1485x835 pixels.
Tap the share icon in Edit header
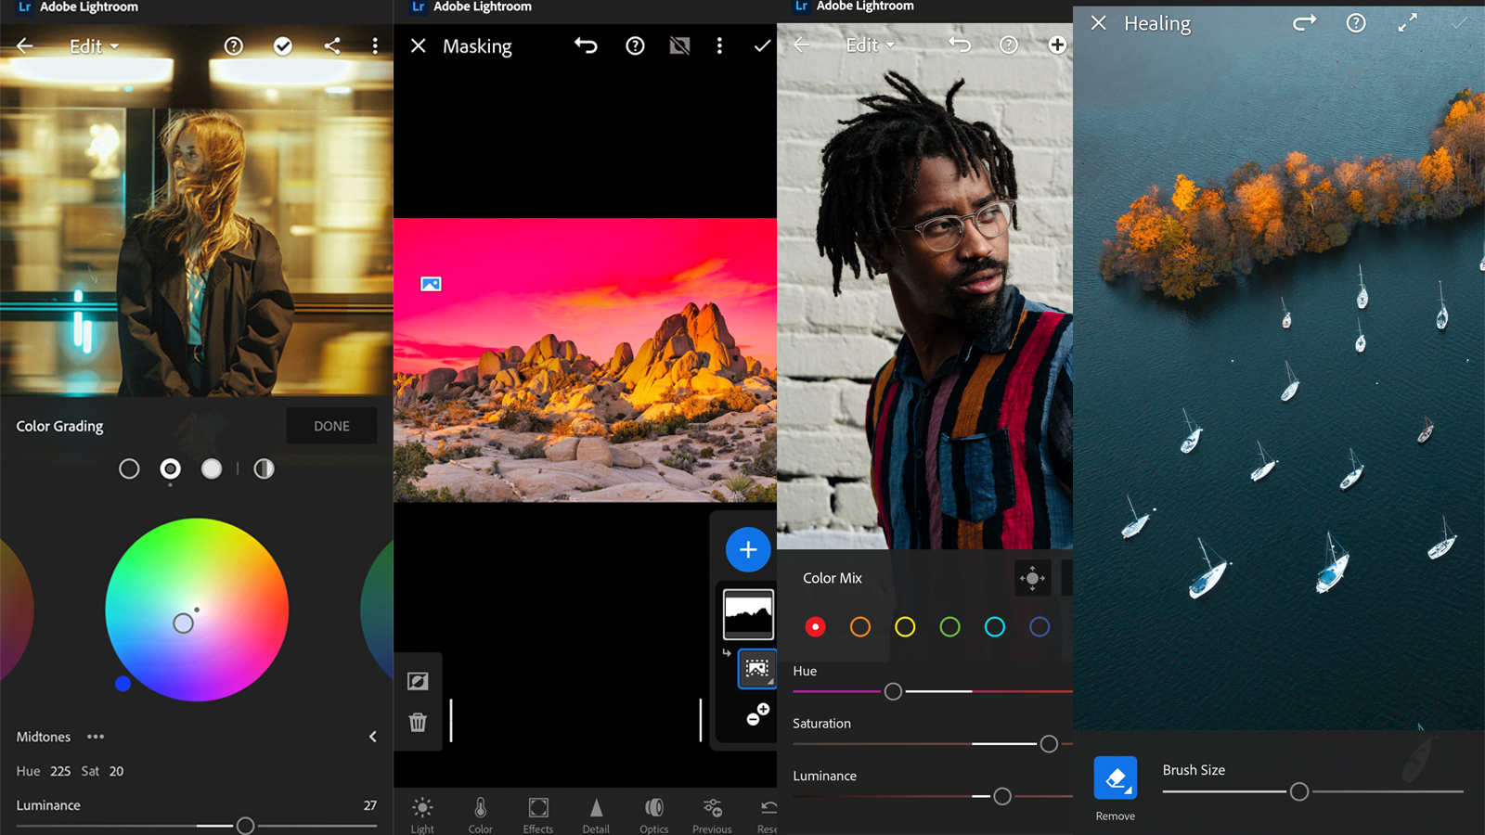(331, 45)
